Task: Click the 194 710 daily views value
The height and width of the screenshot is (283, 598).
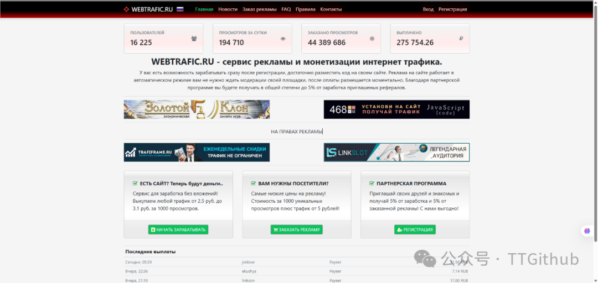Action: [x=231, y=43]
